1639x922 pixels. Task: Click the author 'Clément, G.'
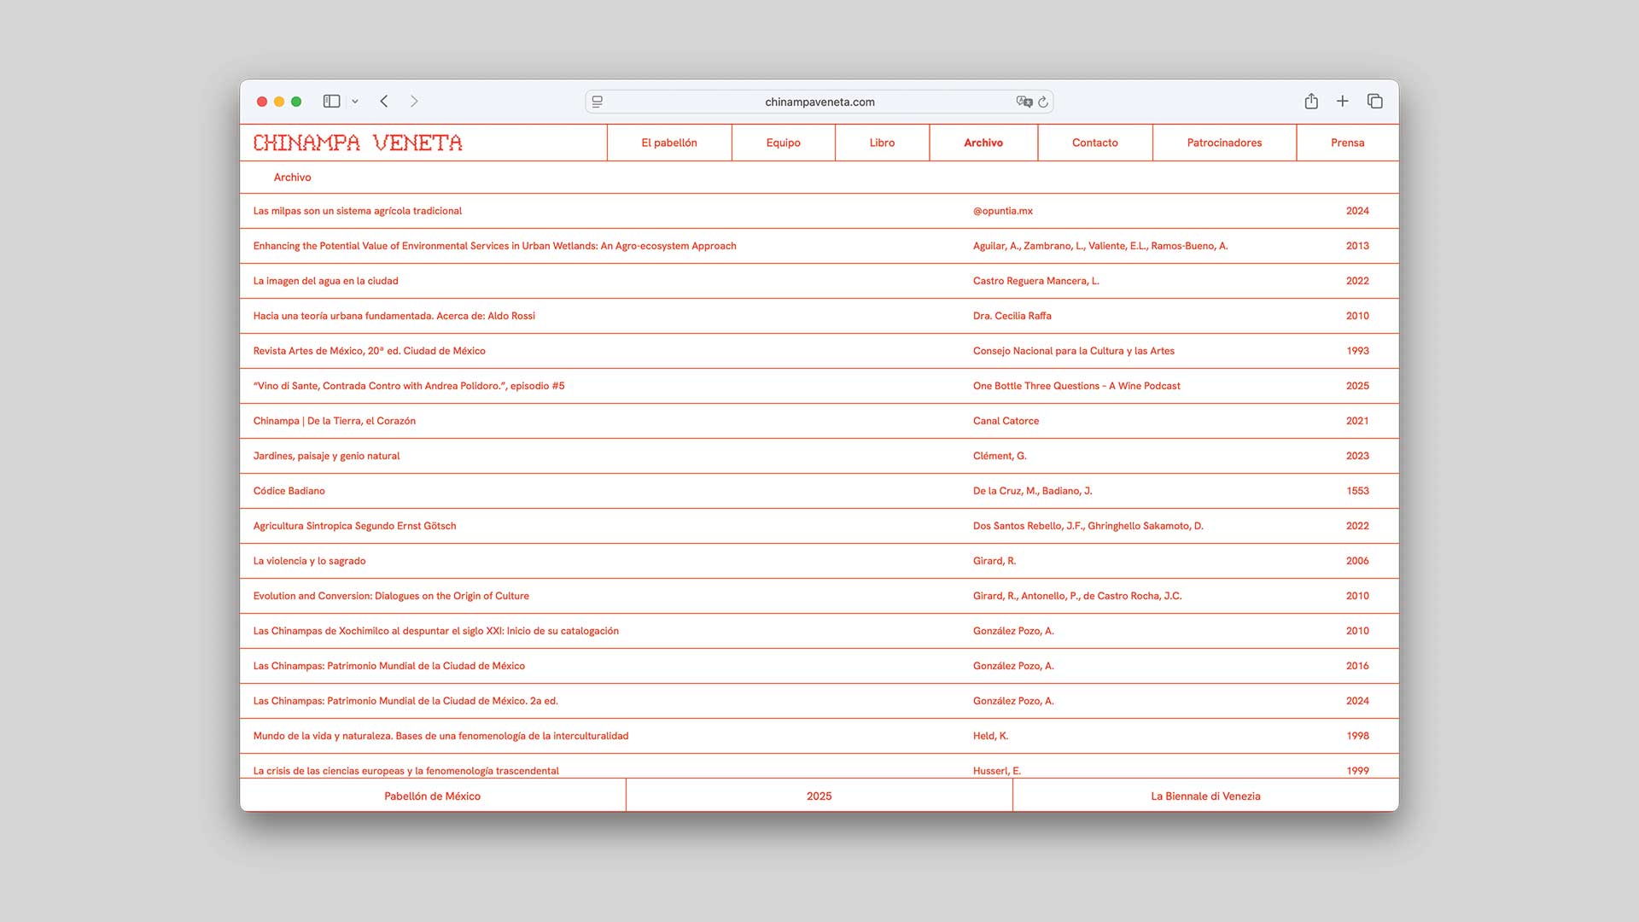click(x=1000, y=456)
